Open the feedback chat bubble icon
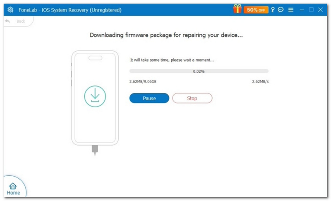The image size is (331, 201). click(281, 9)
